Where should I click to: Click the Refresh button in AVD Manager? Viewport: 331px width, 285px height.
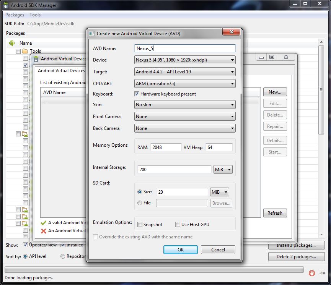click(275, 213)
